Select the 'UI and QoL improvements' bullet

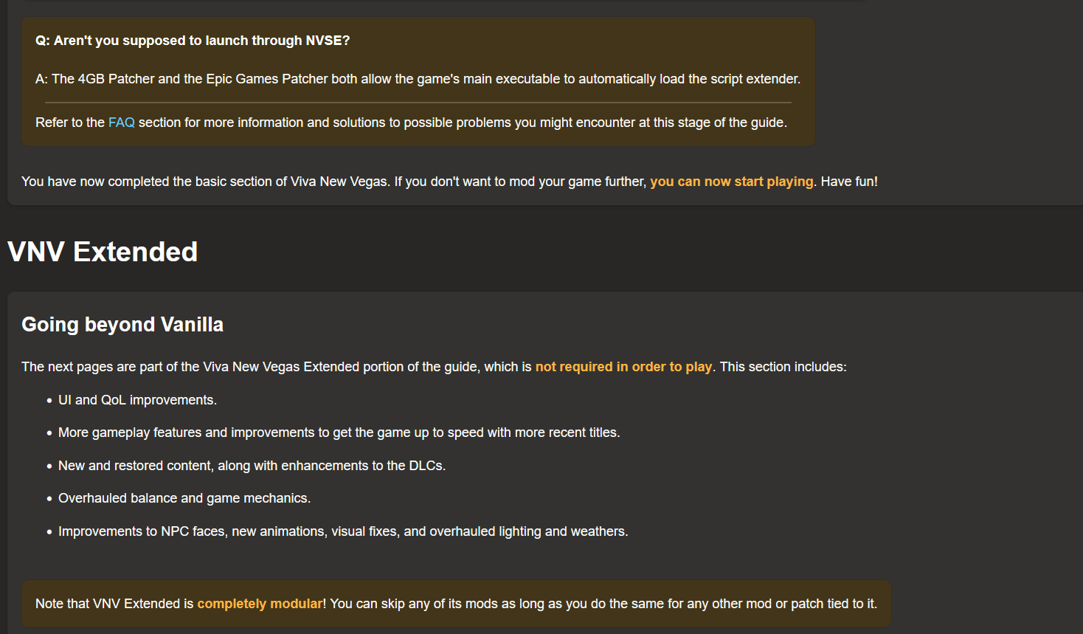click(137, 400)
